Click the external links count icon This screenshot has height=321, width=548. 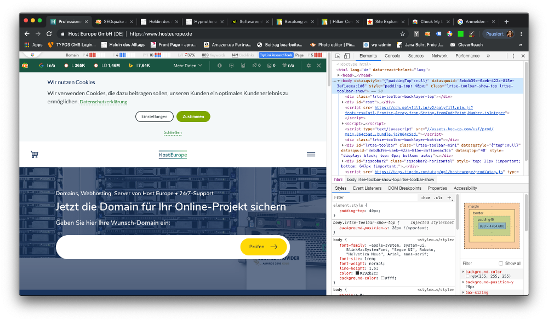(x=255, y=66)
